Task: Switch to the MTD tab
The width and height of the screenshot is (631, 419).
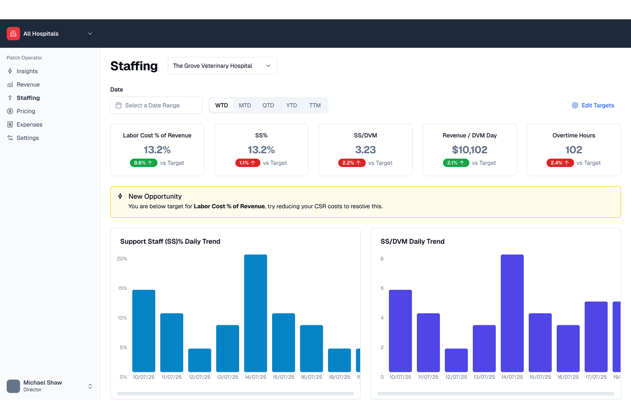Action: tap(245, 105)
